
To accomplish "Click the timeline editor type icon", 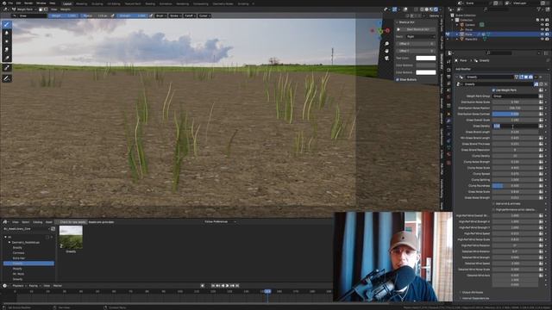I will click(x=5, y=286).
